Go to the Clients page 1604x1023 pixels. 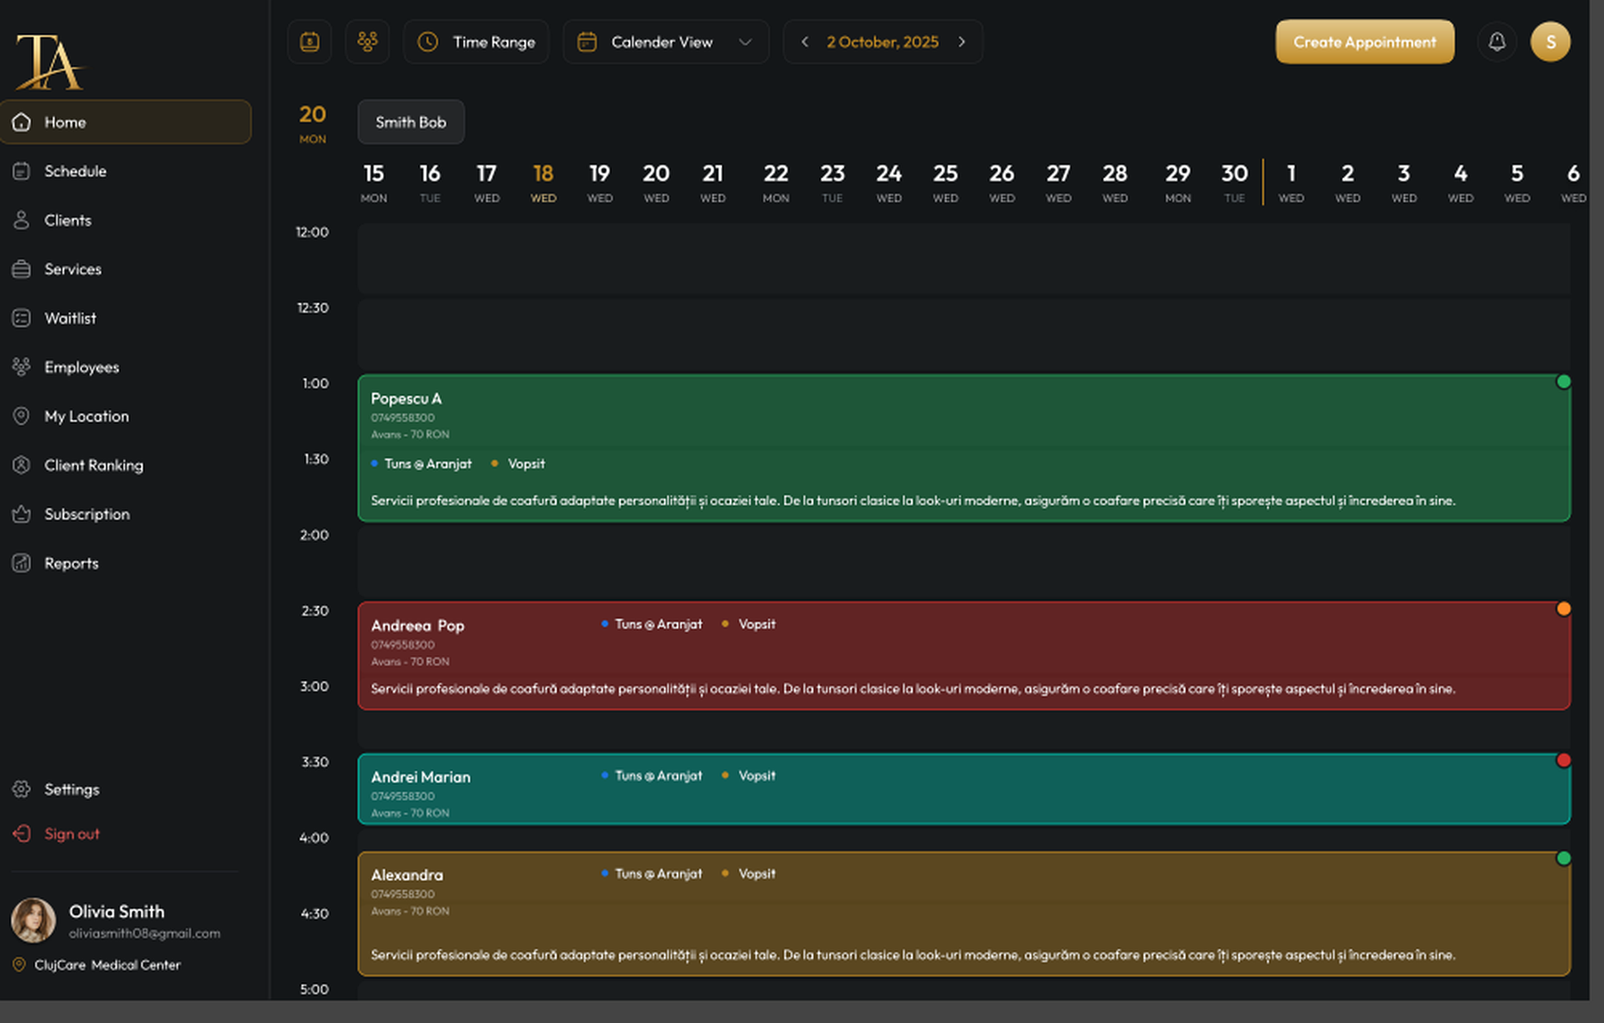pos(68,220)
